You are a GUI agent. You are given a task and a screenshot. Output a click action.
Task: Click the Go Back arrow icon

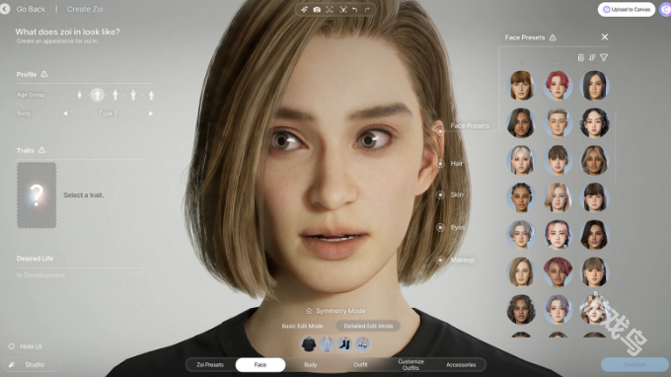[5, 9]
